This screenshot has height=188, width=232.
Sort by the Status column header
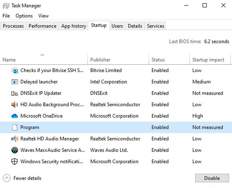(169, 59)
